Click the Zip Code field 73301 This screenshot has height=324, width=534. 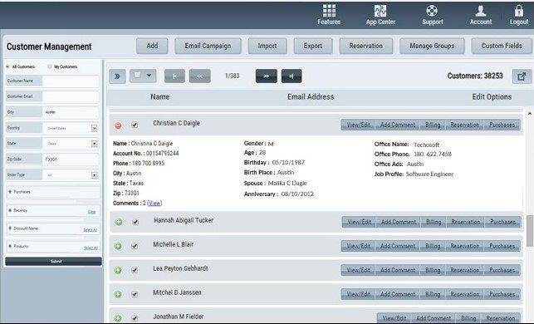(71, 160)
